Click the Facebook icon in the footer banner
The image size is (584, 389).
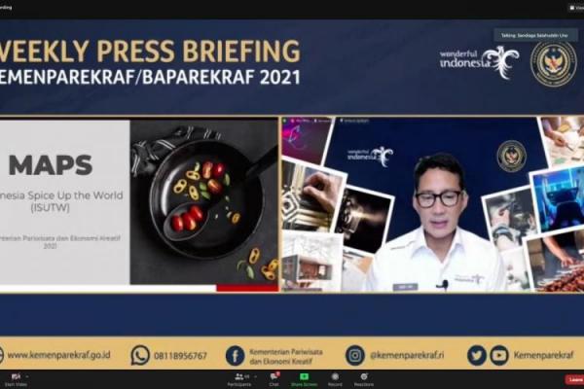pos(235,355)
